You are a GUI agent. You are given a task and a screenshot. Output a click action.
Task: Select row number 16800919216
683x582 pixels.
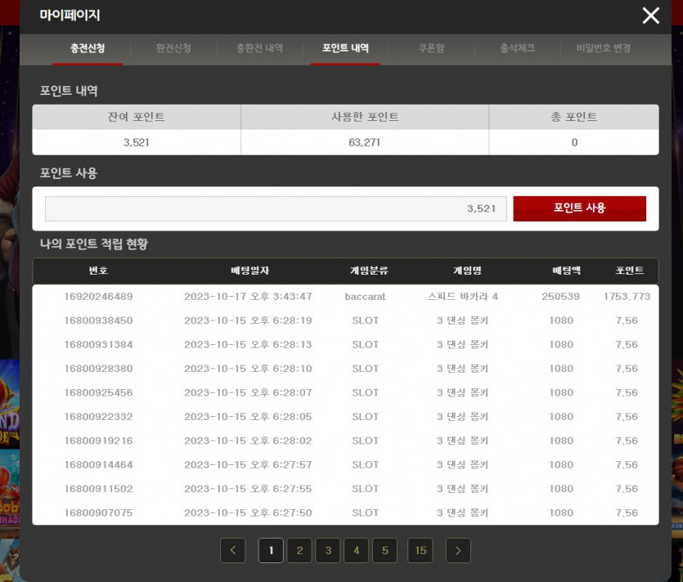[x=98, y=441]
